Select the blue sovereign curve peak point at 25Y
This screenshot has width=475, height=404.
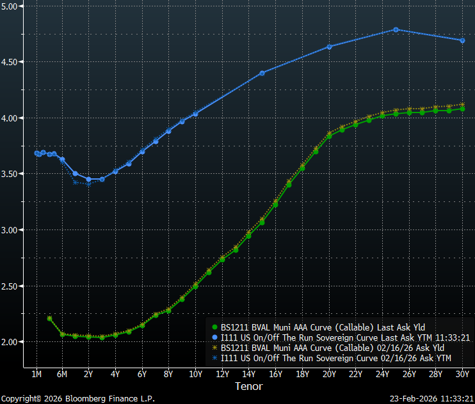(x=396, y=29)
